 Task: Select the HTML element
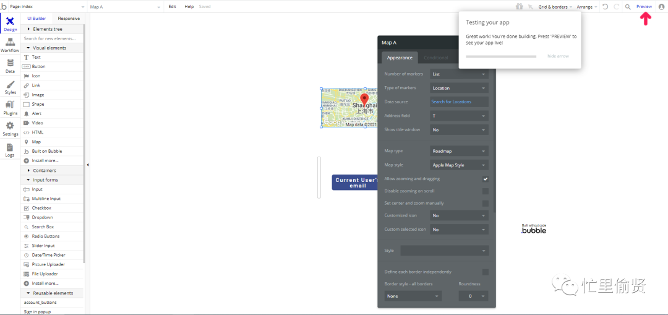pos(53,132)
